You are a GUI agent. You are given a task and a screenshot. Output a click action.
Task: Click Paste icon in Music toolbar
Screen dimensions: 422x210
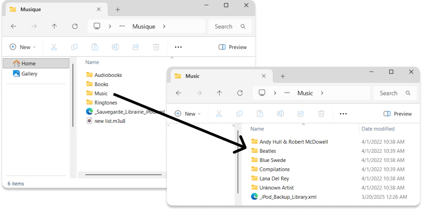coord(260,114)
